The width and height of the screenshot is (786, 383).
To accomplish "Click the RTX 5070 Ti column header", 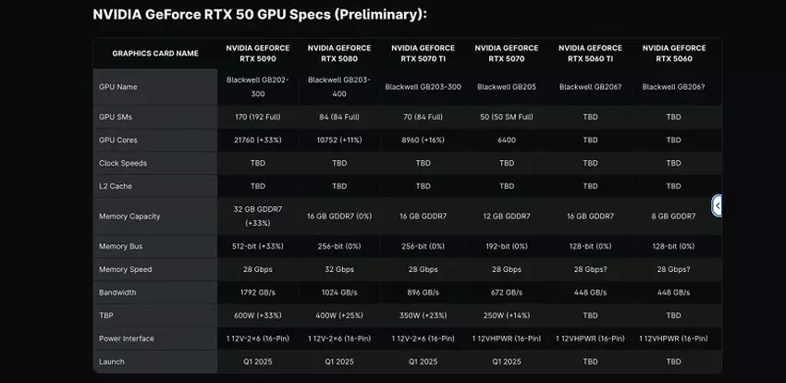I will 423,53.
